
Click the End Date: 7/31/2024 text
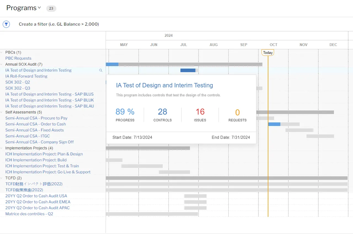click(231, 137)
